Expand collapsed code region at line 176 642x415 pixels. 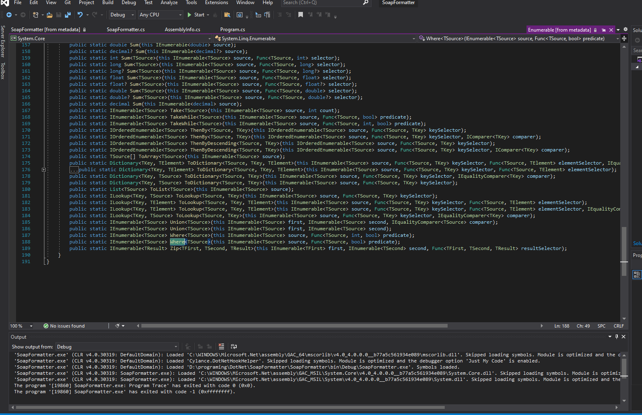(44, 170)
